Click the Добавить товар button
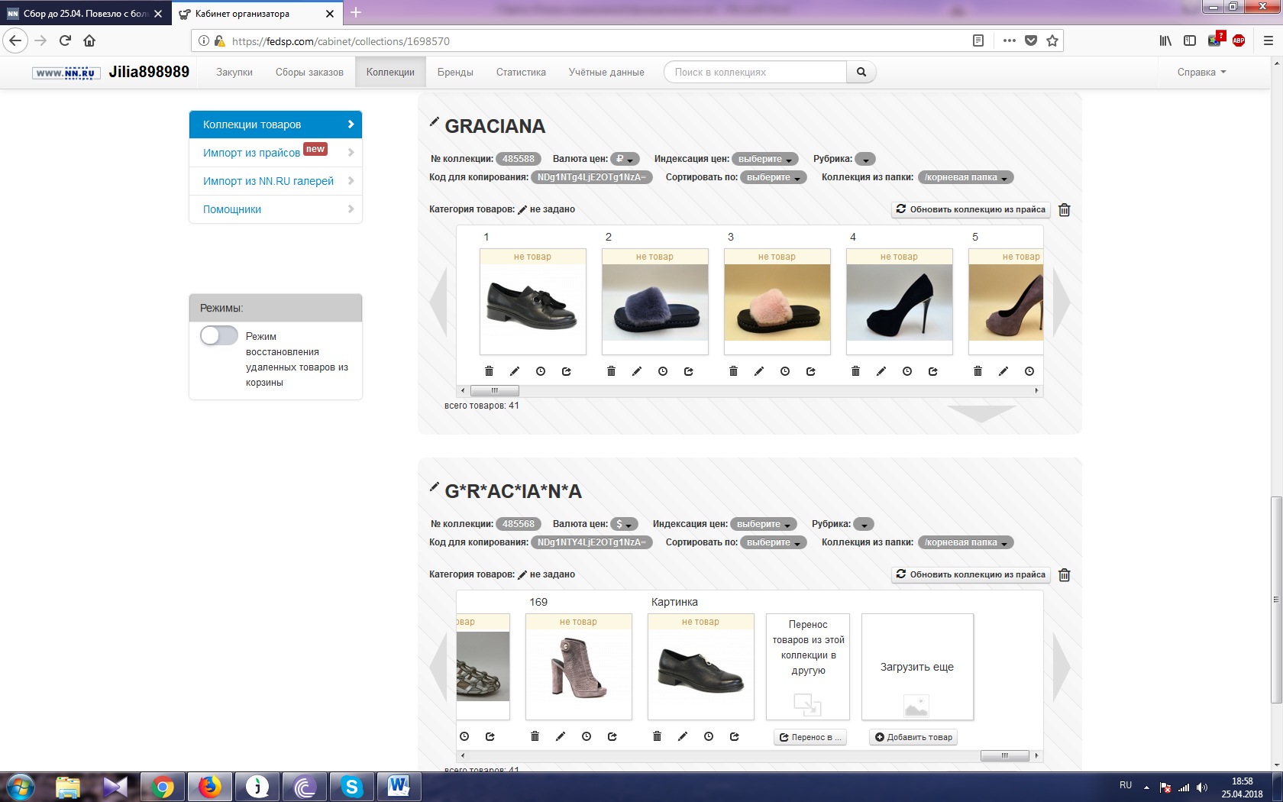The height and width of the screenshot is (802, 1283). point(913,737)
